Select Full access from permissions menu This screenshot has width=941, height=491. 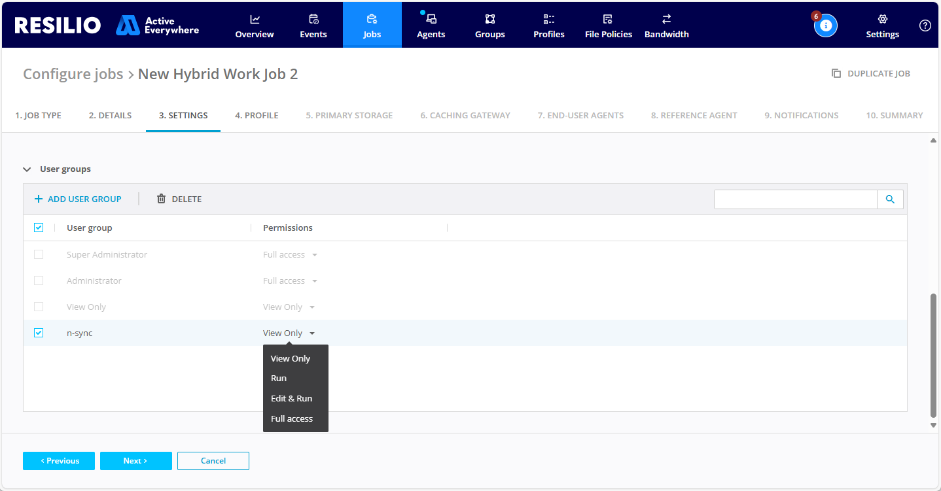292,418
